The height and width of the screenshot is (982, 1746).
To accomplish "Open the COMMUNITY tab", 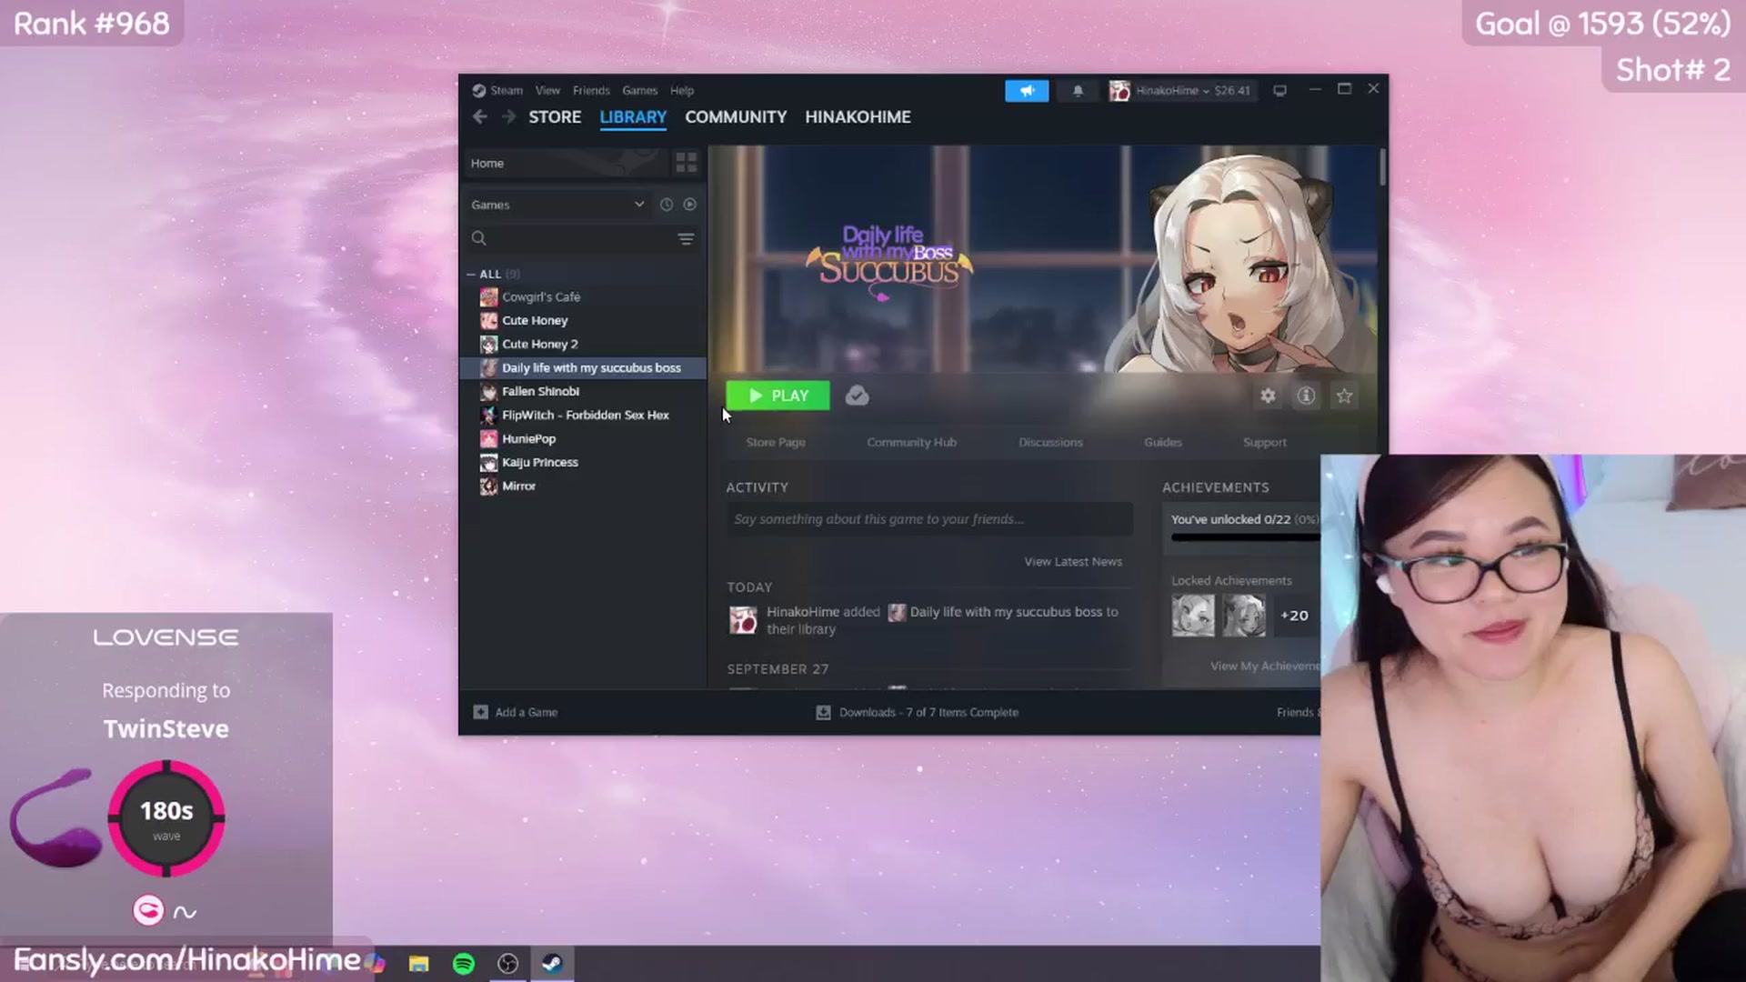I will (x=736, y=117).
